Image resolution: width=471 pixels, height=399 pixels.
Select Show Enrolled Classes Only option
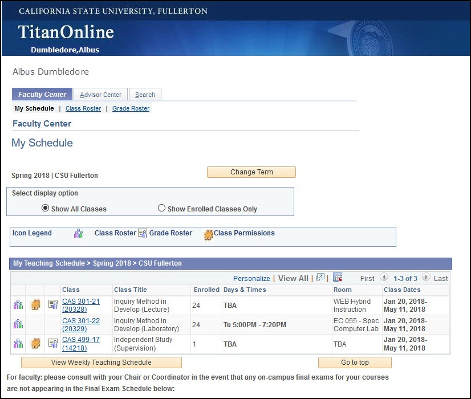click(161, 207)
